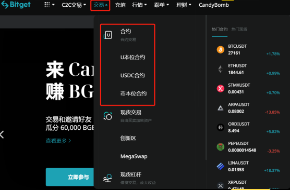Image resolution: width=290 pixels, height=190 pixels.
Task: Click the PEPEUSDT frog icon
Action: click(221, 147)
